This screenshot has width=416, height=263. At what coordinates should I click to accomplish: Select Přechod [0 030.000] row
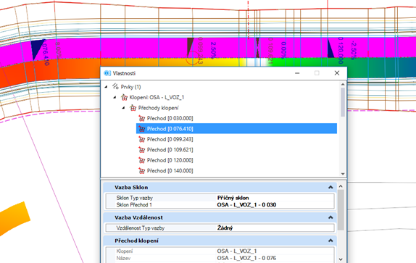click(x=170, y=118)
